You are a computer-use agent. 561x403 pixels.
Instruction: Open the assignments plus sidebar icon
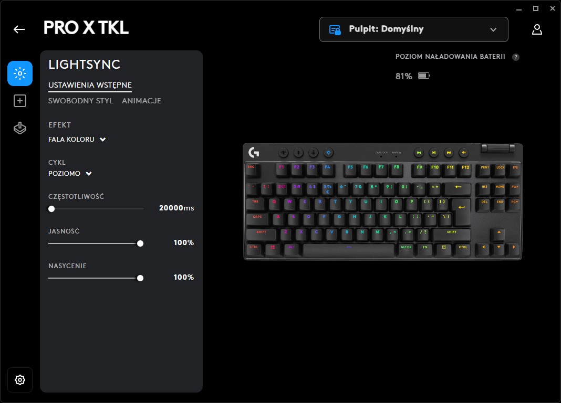click(x=20, y=101)
